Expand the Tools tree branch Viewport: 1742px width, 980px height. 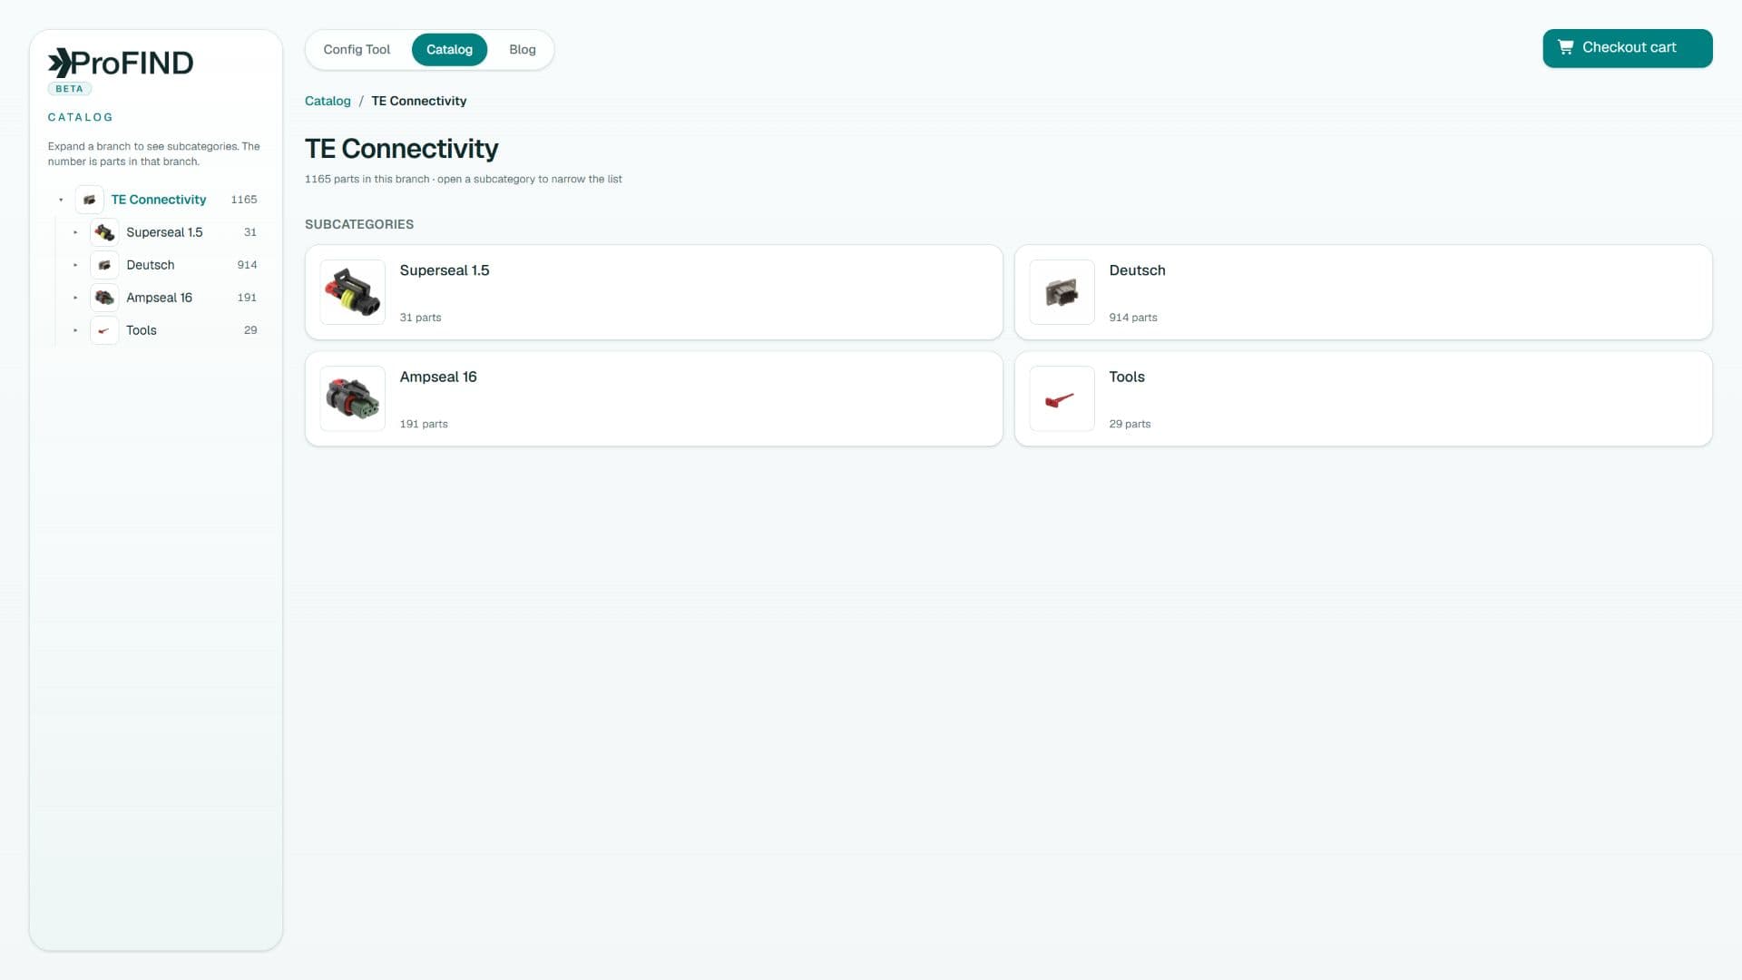coord(75,330)
